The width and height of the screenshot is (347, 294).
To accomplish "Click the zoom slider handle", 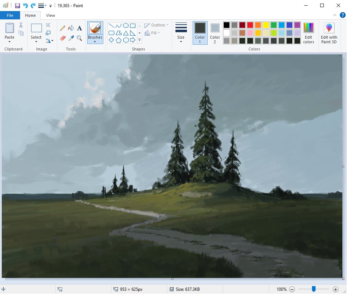I will 313,289.
